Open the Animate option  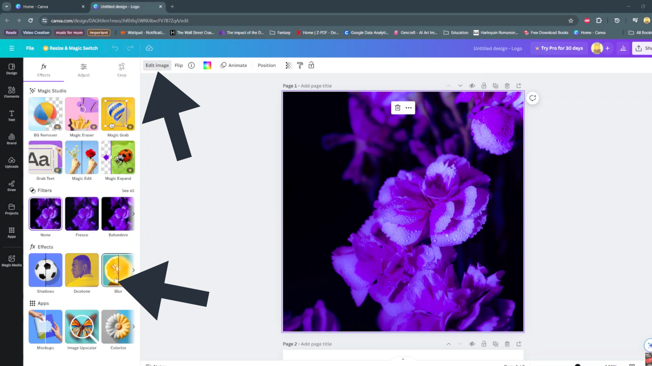click(x=234, y=65)
